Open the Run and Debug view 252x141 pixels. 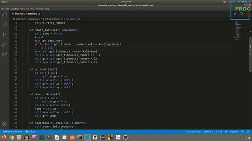click(x=4, y=44)
